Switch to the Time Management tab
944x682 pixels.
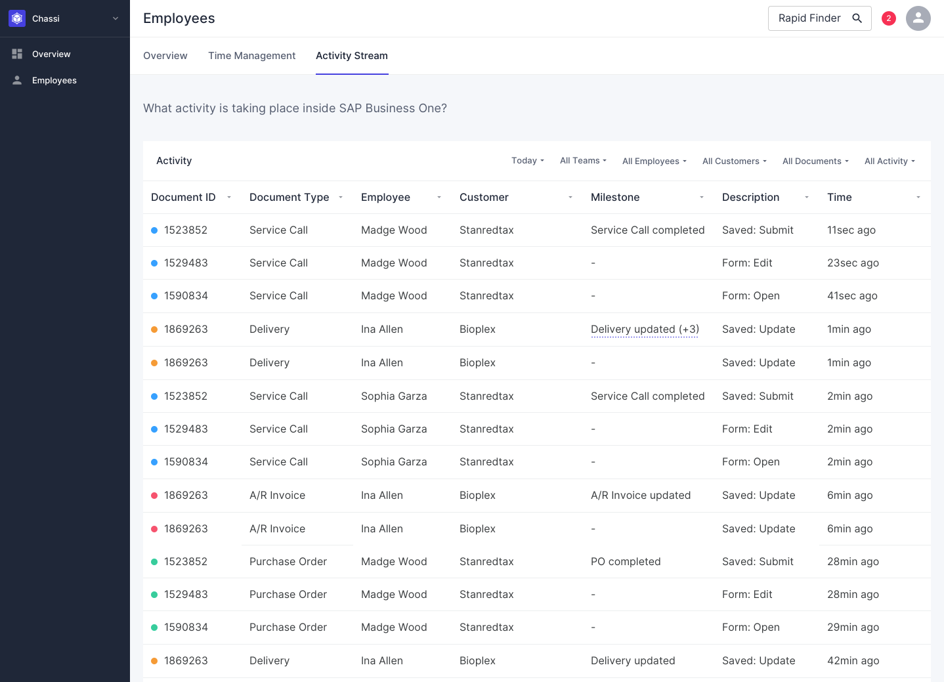pyautogui.click(x=252, y=56)
